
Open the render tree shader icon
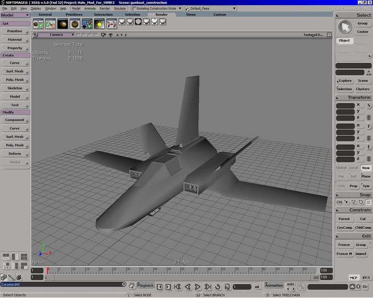pyautogui.click(x=87, y=24)
